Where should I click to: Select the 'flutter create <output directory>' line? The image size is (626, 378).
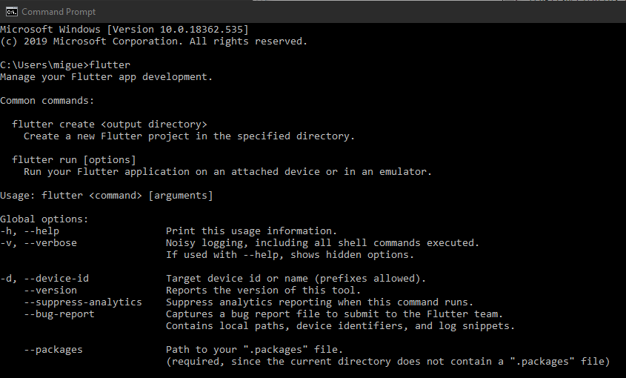pos(110,125)
